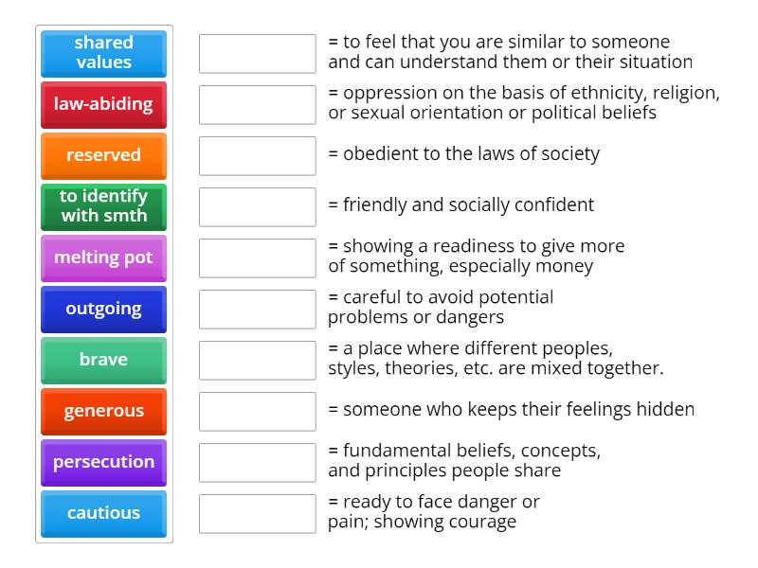
Task: Select the 'cautious' word tile
Action: pos(103,513)
